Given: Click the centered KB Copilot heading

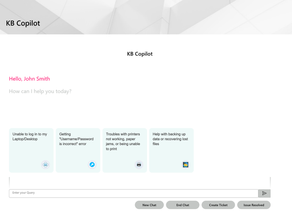Looking at the screenshot, I should tap(140, 54).
